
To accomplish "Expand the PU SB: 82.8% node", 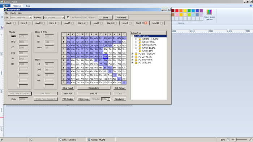I will coord(132,63).
